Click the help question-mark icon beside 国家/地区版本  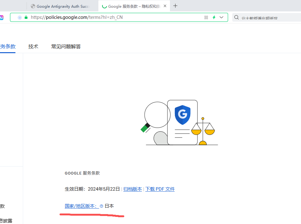(x=101, y=206)
